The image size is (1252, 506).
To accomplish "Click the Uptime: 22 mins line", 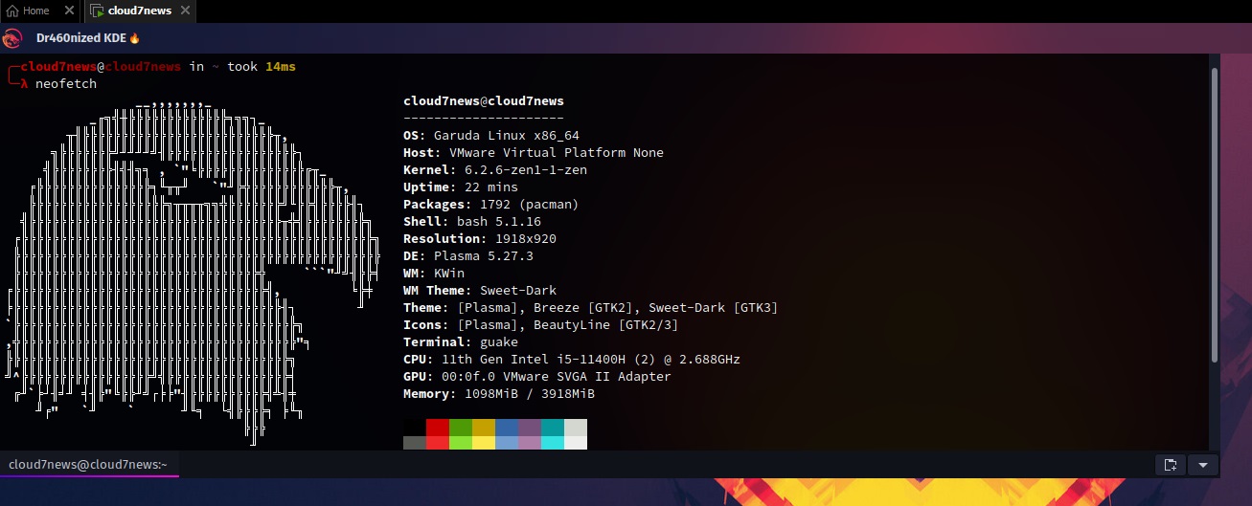I will click(461, 187).
